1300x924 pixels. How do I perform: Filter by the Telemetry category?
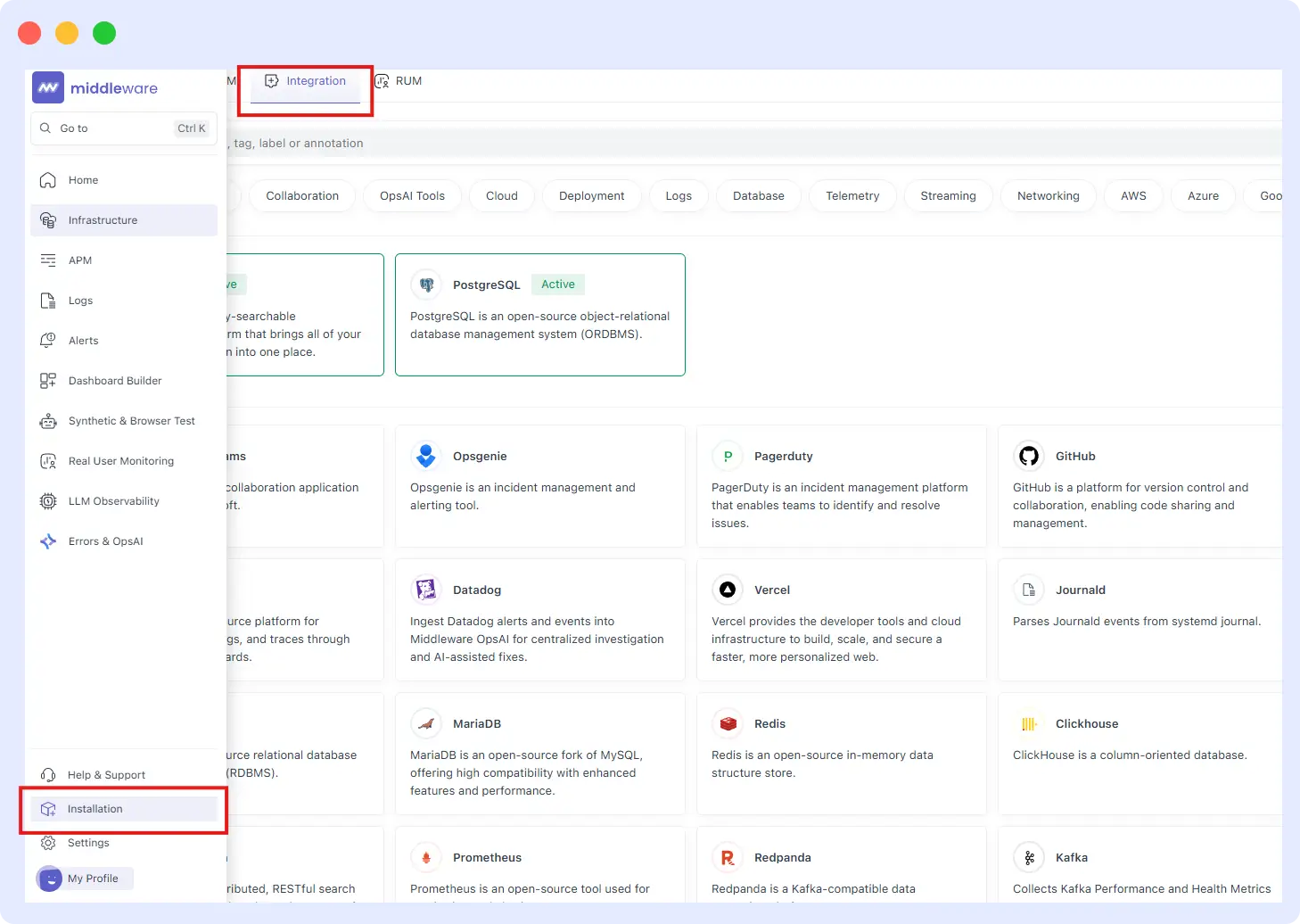click(x=852, y=196)
